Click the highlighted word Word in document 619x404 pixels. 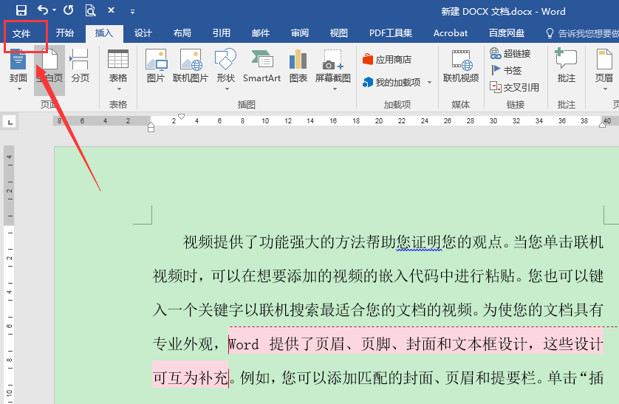pos(244,344)
